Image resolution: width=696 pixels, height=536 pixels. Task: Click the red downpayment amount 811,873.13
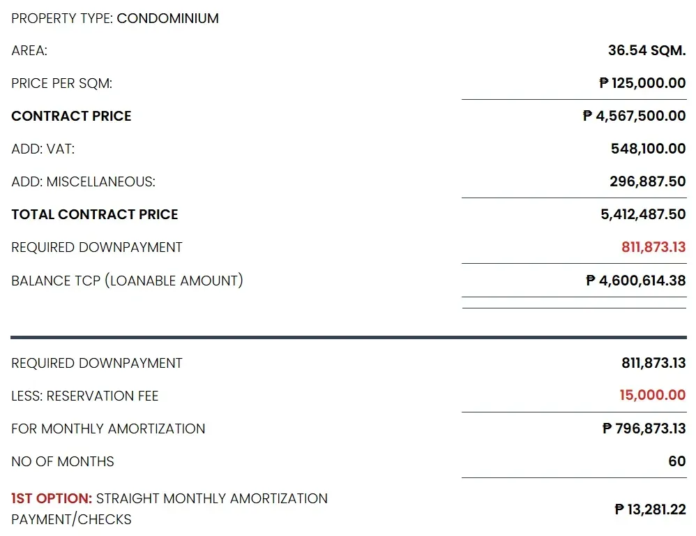tap(653, 247)
